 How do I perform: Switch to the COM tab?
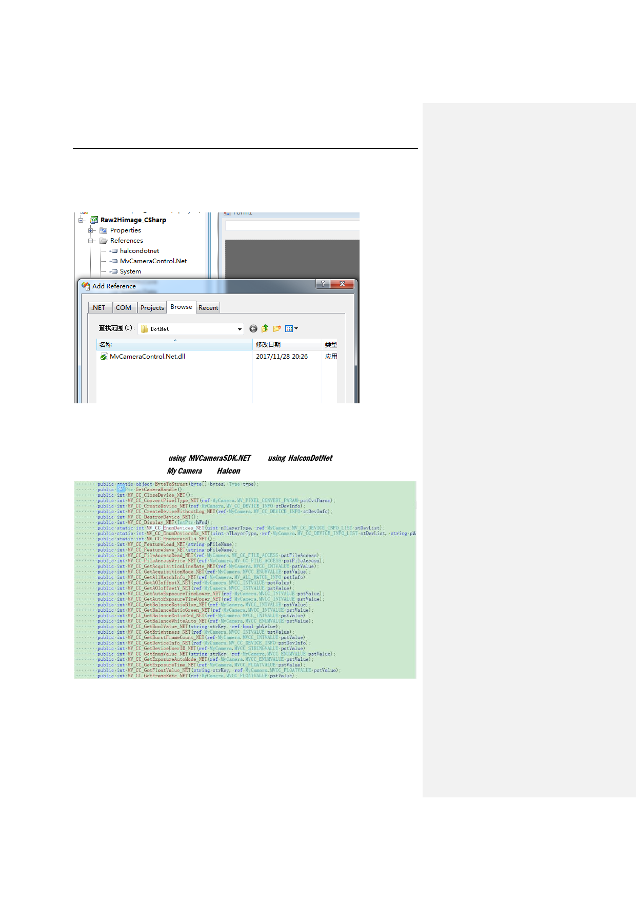[124, 308]
